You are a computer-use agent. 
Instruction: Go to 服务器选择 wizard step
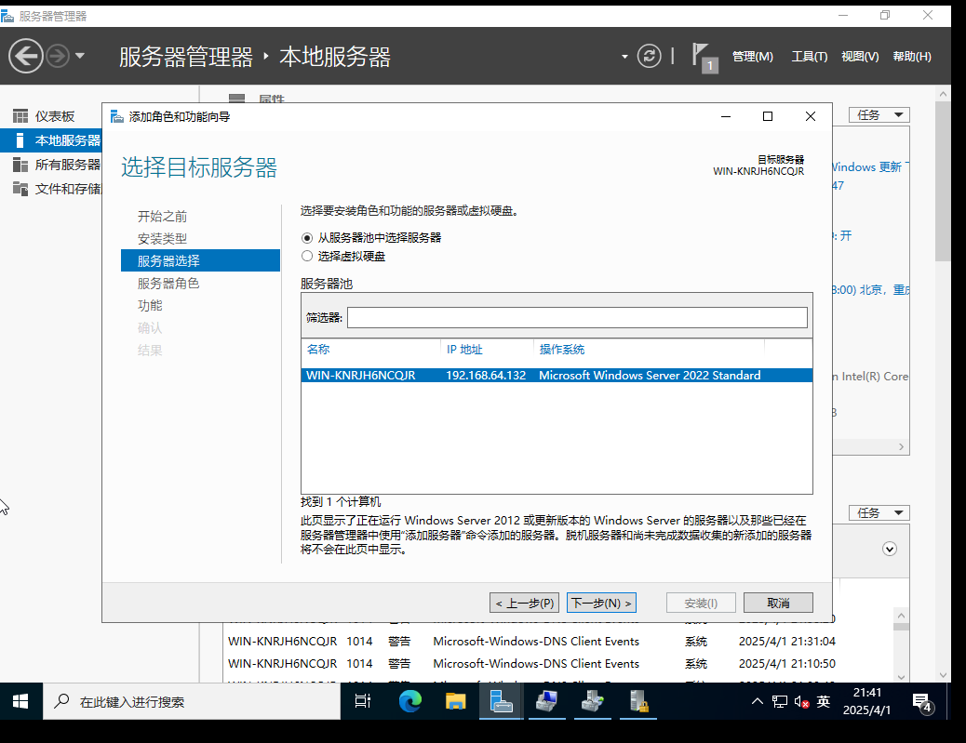pyautogui.click(x=200, y=260)
